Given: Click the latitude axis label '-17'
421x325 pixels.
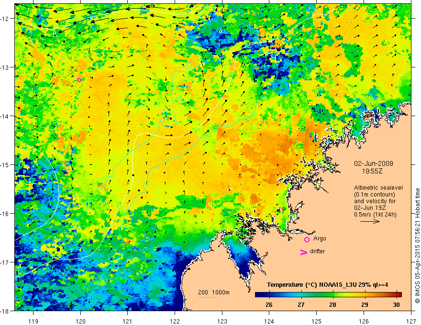Looking at the screenshot, I should coord(5,262).
